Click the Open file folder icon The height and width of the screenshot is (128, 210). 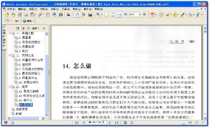pos(7,15)
